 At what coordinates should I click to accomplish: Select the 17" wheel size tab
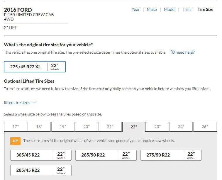click(16, 127)
